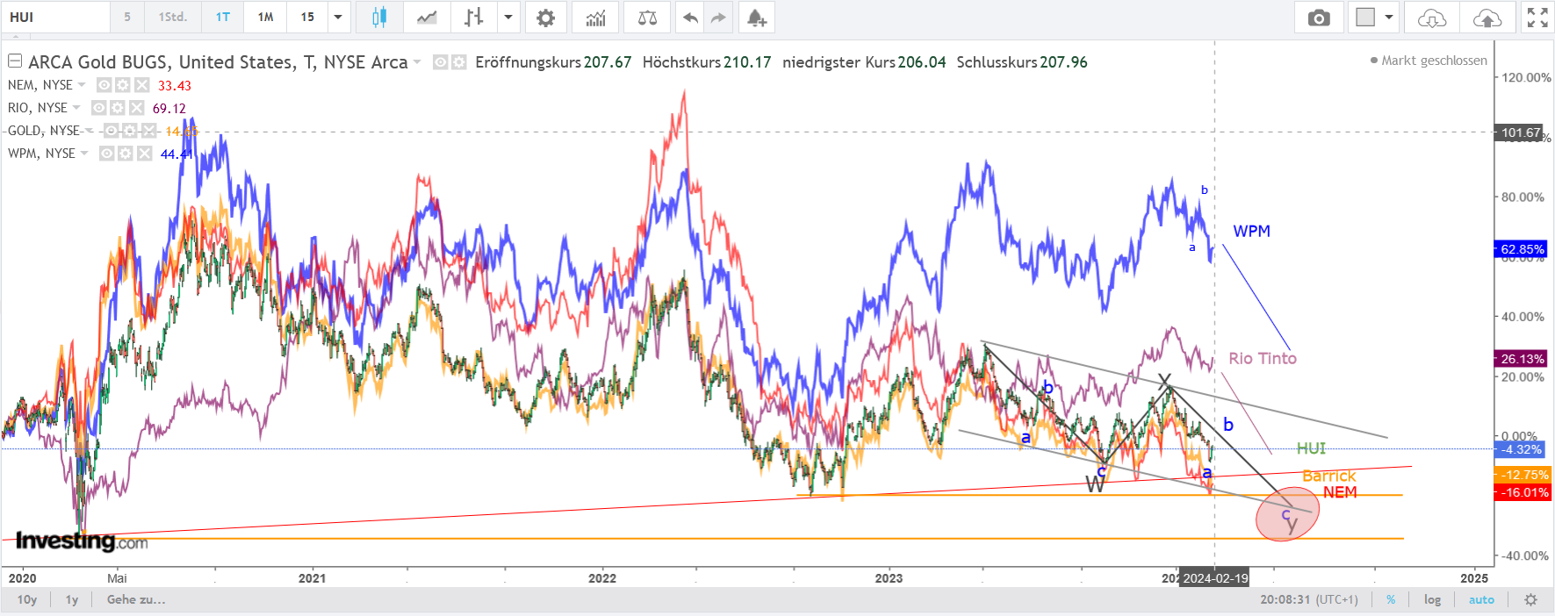Toggle percent scale mode
The image size is (1555, 616).
(1391, 600)
